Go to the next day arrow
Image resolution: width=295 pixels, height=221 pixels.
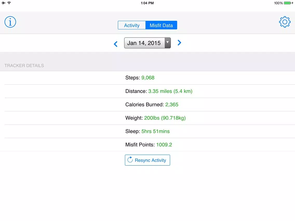[x=179, y=43]
